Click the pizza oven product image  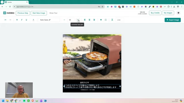[92, 57]
